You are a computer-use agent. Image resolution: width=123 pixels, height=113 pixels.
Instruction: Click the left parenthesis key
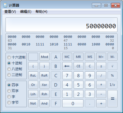tap(33, 66)
